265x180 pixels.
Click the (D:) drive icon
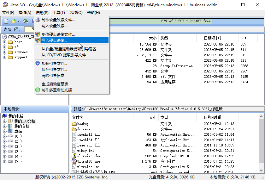[x=10, y=141]
